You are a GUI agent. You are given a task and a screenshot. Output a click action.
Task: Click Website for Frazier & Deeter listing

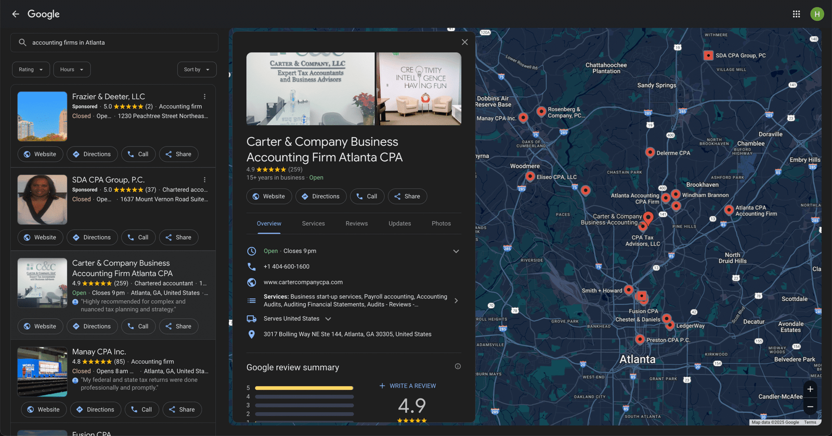(40, 154)
